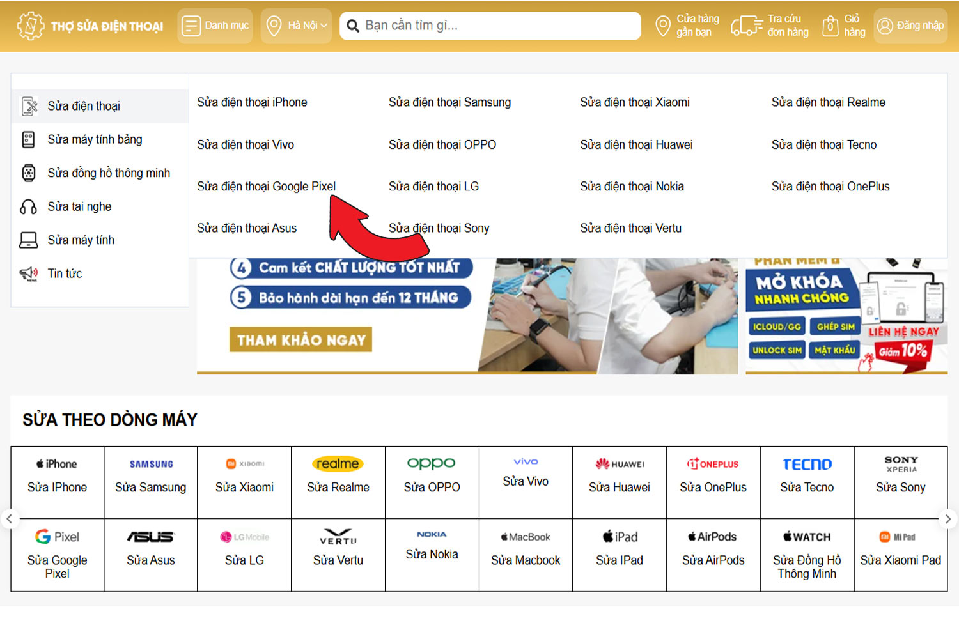Click the news megaphone icon
The image size is (959, 639).
tap(29, 273)
